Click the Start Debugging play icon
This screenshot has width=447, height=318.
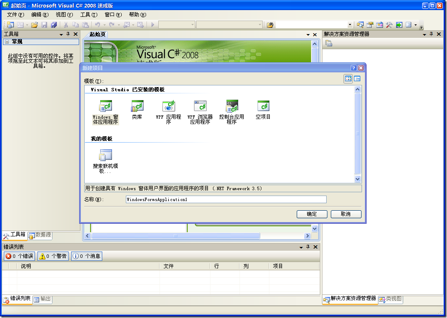pos(152,25)
